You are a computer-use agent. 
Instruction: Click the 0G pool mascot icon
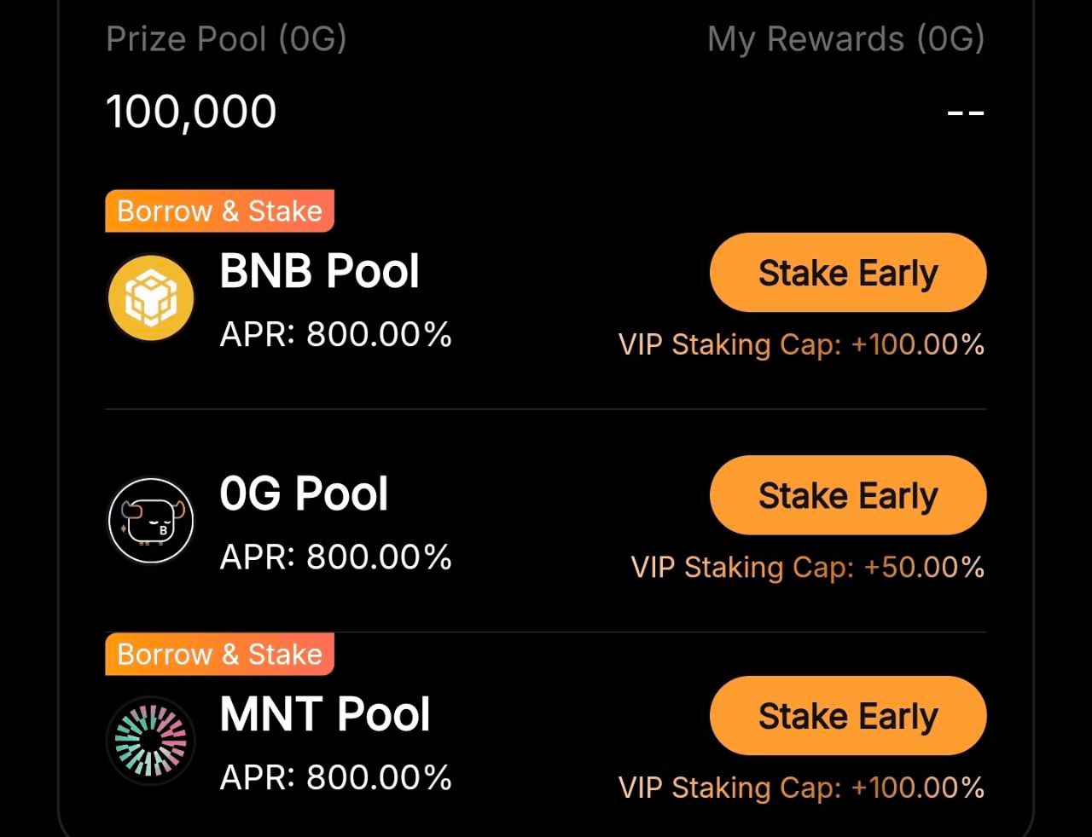151,520
